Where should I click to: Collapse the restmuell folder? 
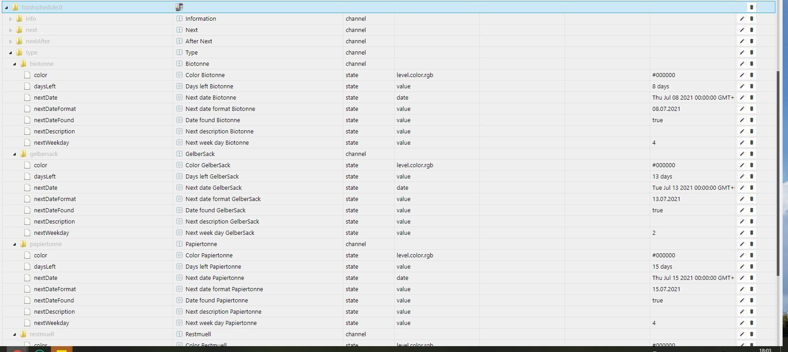14,334
